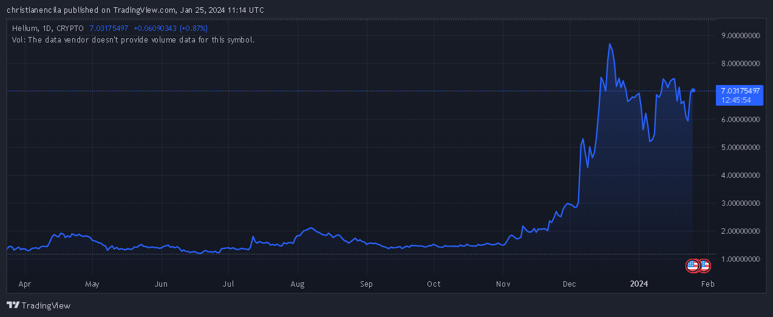
Task: Click the 5.00000000 price scale label
Action: point(740,148)
